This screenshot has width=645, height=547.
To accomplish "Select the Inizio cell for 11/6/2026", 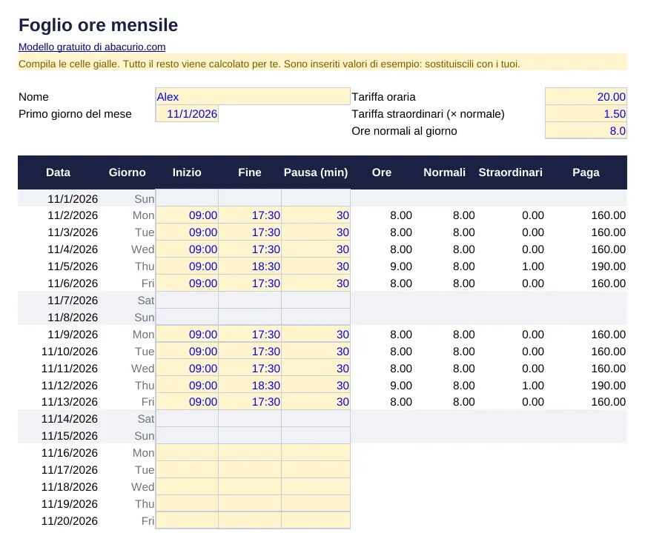I will pyautogui.click(x=187, y=283).
